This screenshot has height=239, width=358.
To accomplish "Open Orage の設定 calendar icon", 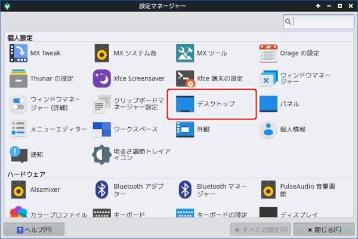I will click(268, 53).
